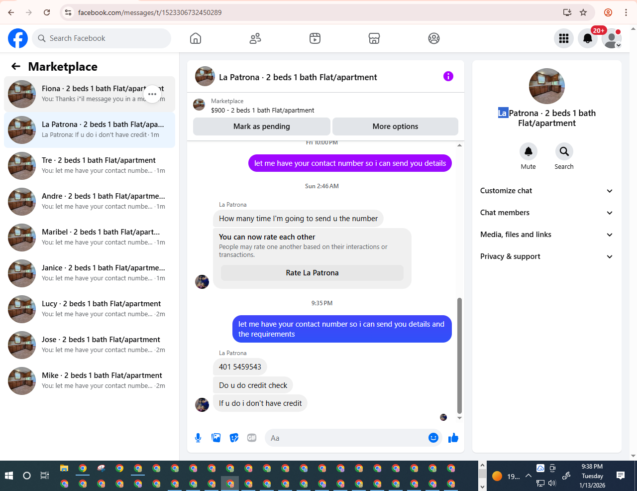Open the Janice conversation
The image size is (637, 491).
[90, 273]
